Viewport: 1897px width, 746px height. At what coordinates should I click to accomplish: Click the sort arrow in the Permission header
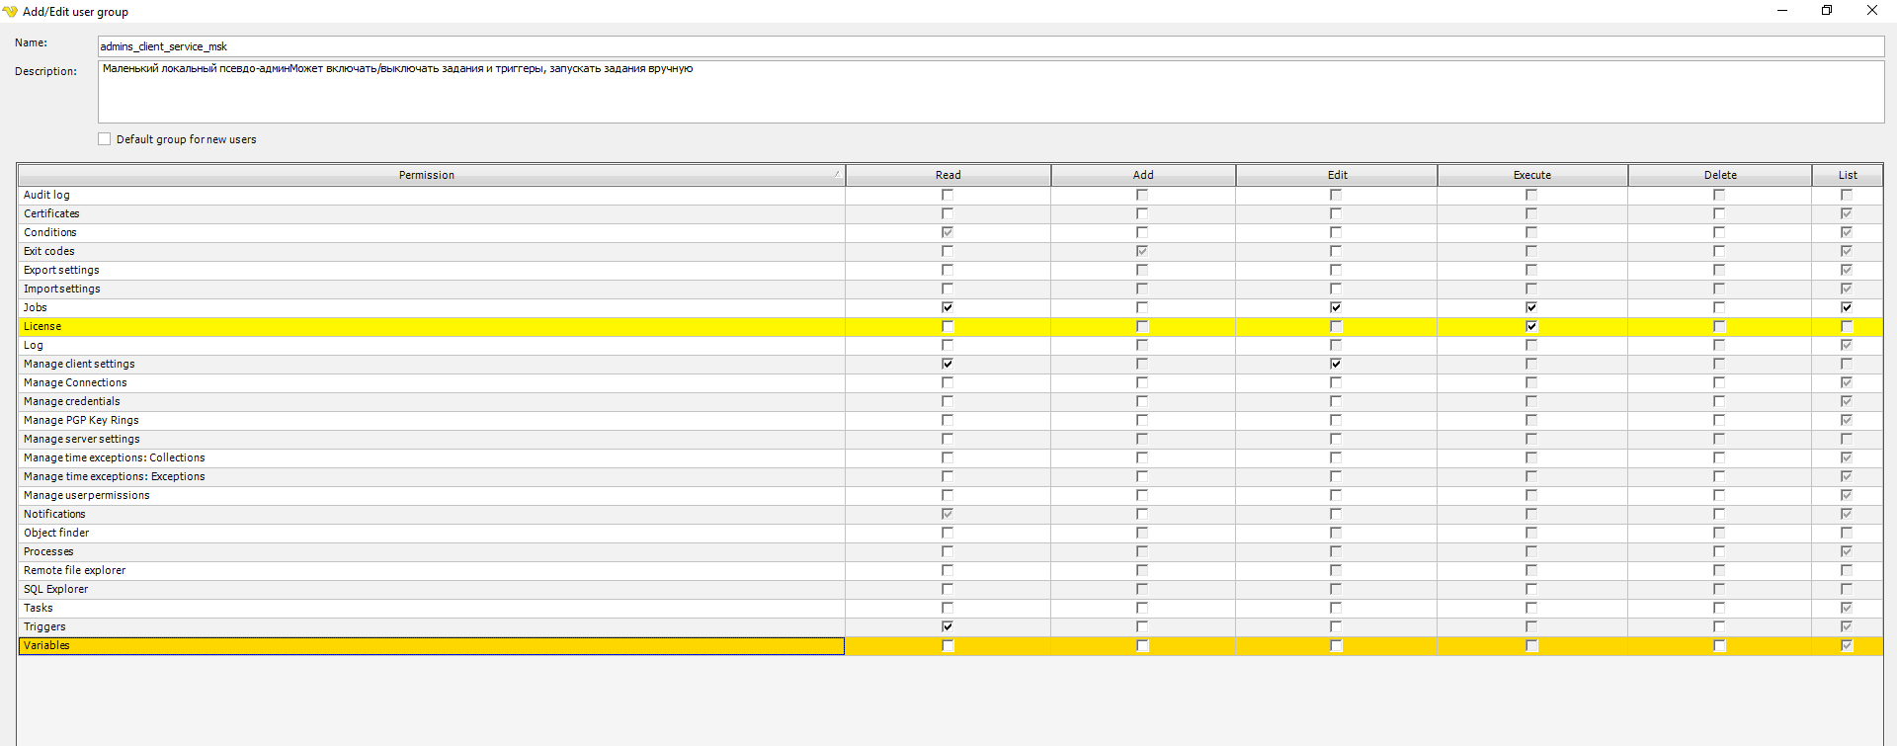pyautogui.click(x=836, y=175)
